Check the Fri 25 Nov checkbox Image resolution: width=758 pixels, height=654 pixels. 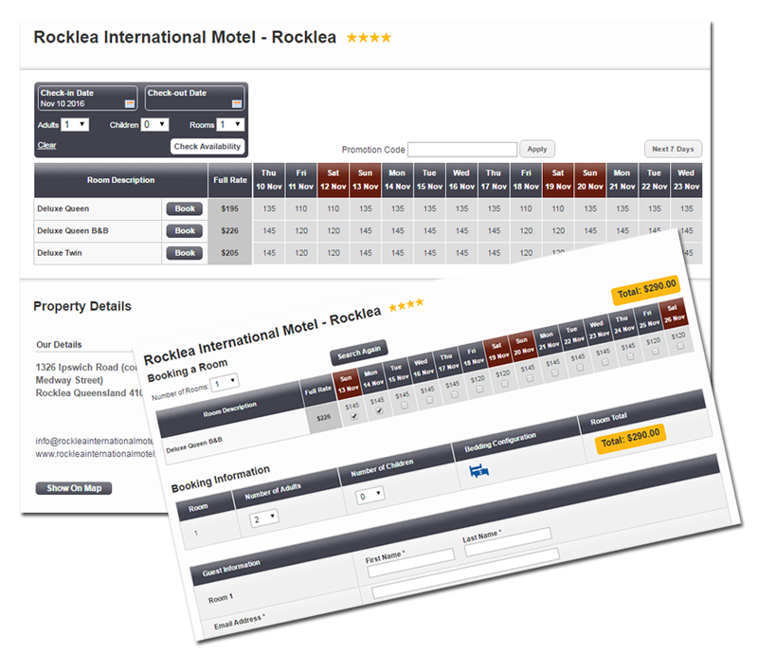656,352
